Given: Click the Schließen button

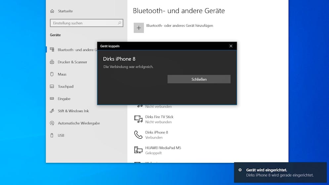Looking at the screenshot, I should [x=199, y=79].
